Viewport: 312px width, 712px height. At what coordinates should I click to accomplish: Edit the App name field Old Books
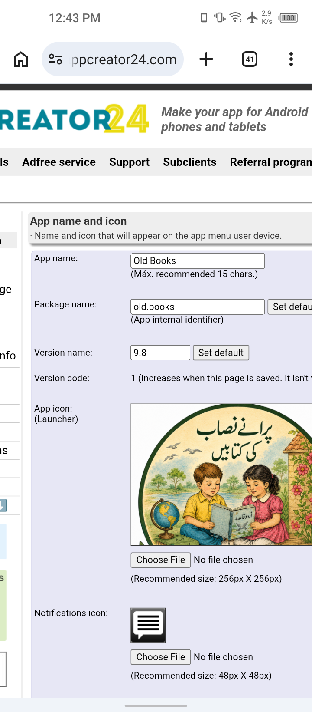tap(198, 260)
